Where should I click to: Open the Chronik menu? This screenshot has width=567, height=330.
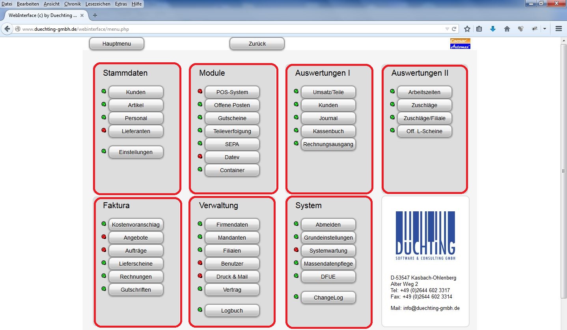coord(73,4)
